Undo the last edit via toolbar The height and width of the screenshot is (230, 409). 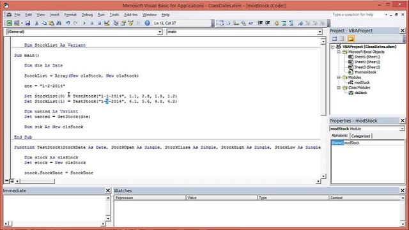[x=68, y=23]
